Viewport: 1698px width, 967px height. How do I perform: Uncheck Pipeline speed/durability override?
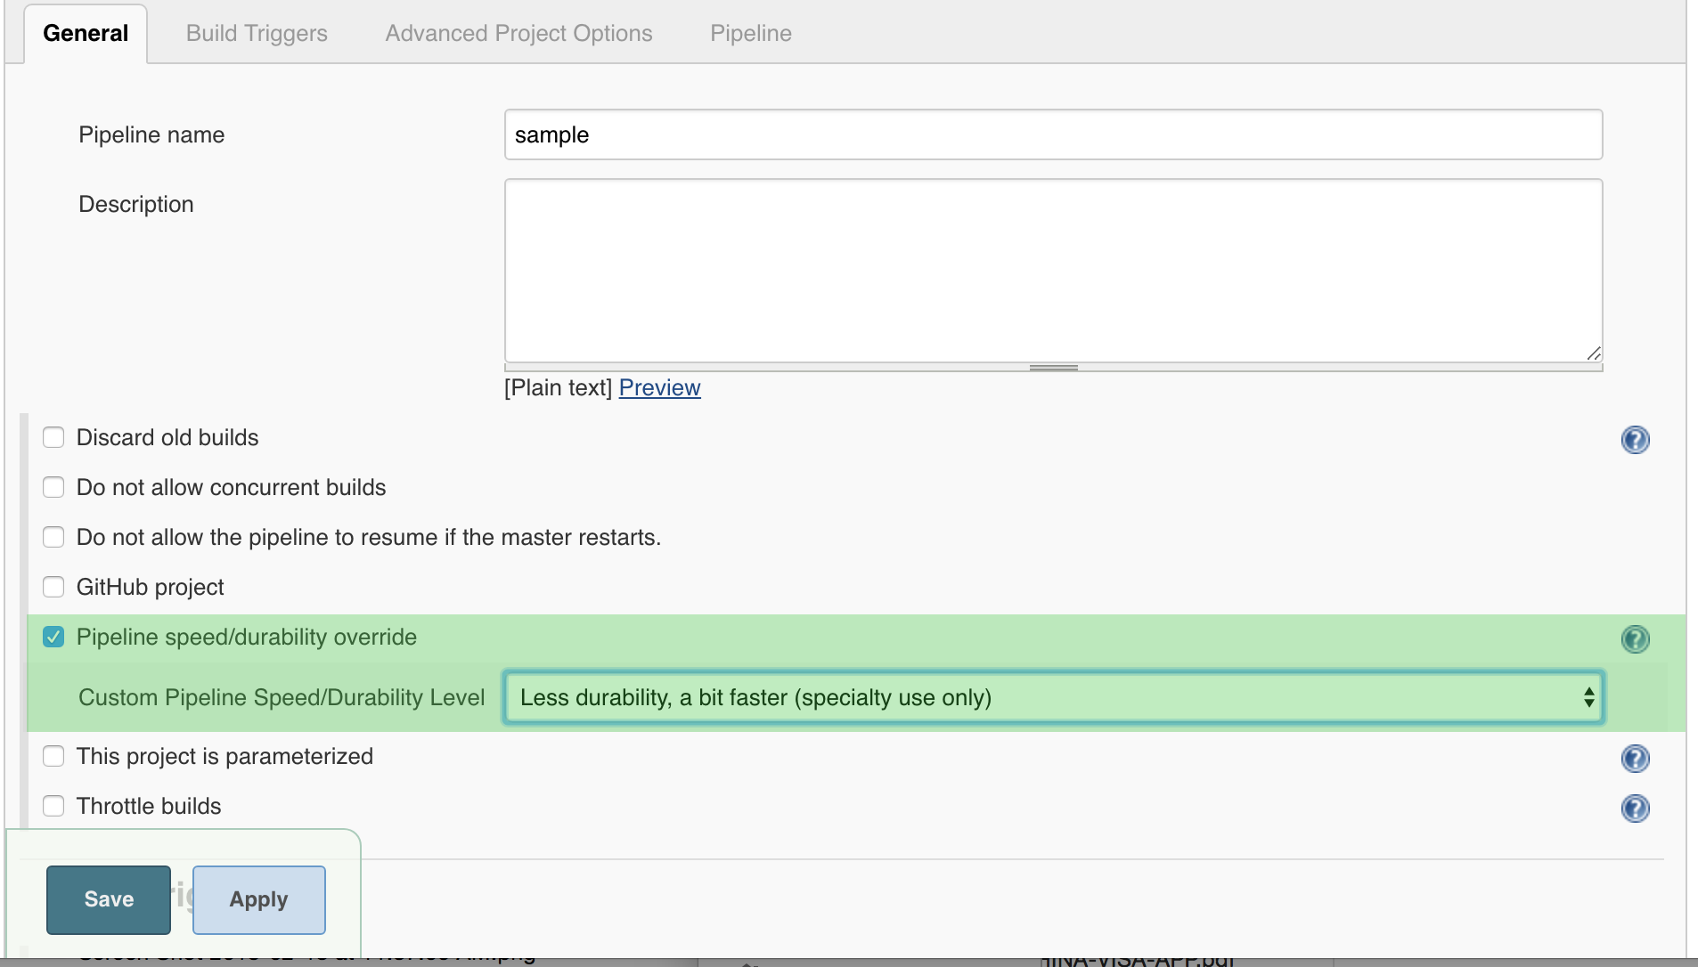coord(53,637)
